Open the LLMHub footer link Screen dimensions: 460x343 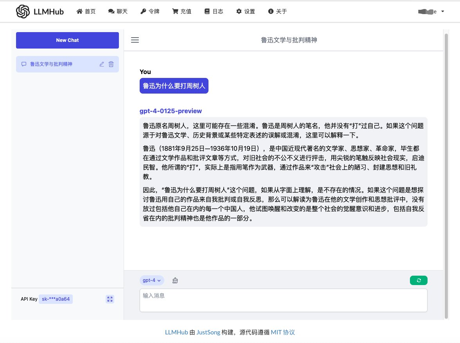tap(176, 332)
